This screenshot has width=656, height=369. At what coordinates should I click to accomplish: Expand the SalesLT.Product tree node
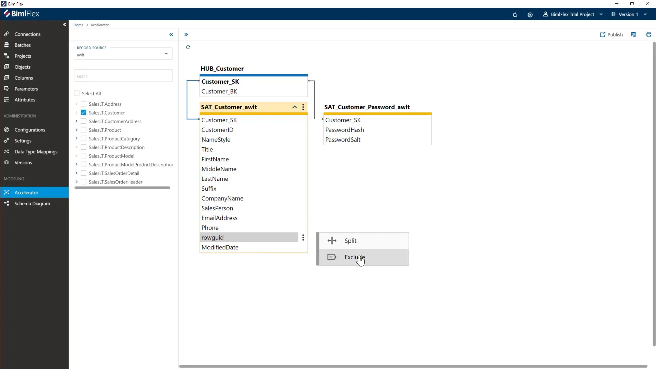click(x=77, y=130)
